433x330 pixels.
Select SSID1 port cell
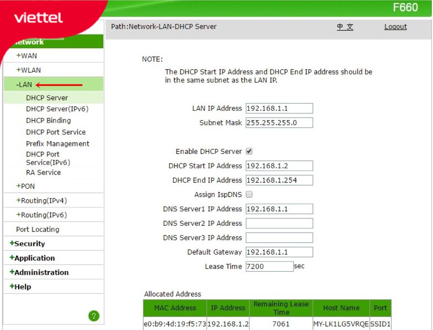[x=381, y=324]
